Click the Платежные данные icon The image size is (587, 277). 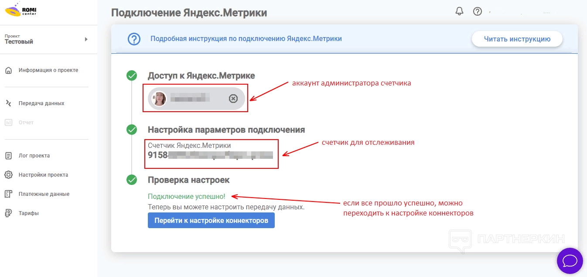click(8, 194)
